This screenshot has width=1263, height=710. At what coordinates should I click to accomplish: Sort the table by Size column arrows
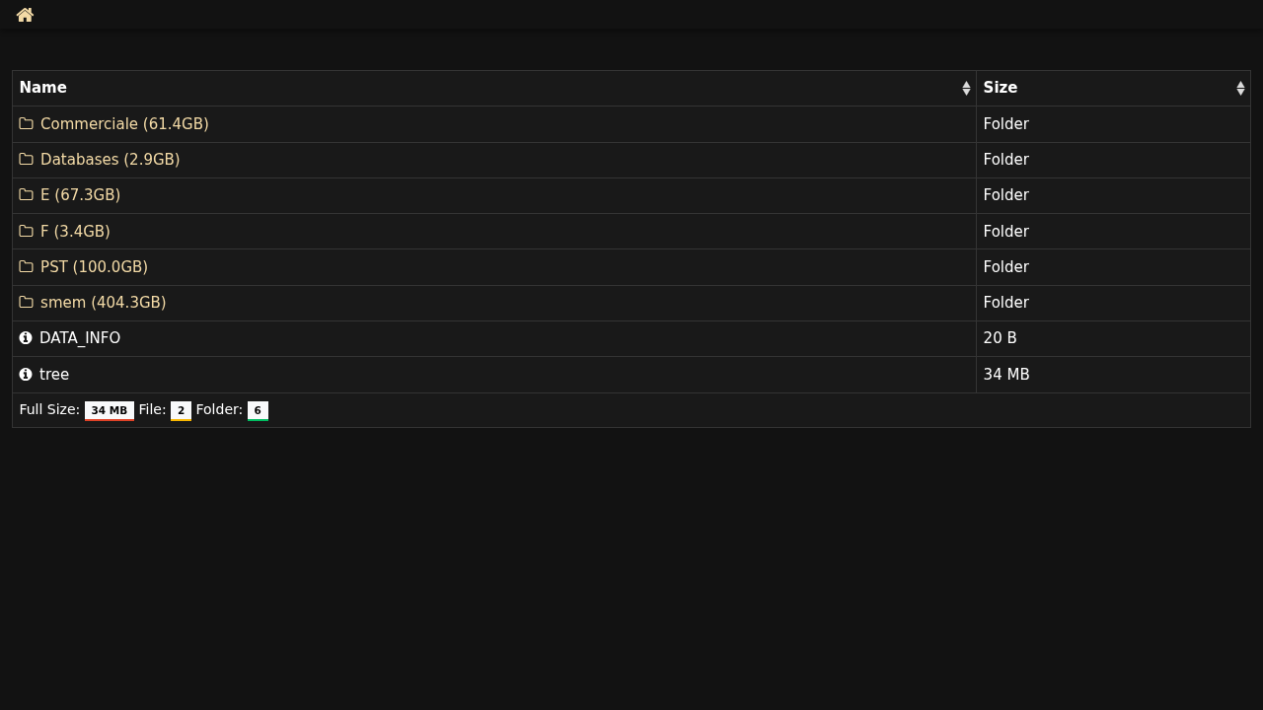point(1240,89)
